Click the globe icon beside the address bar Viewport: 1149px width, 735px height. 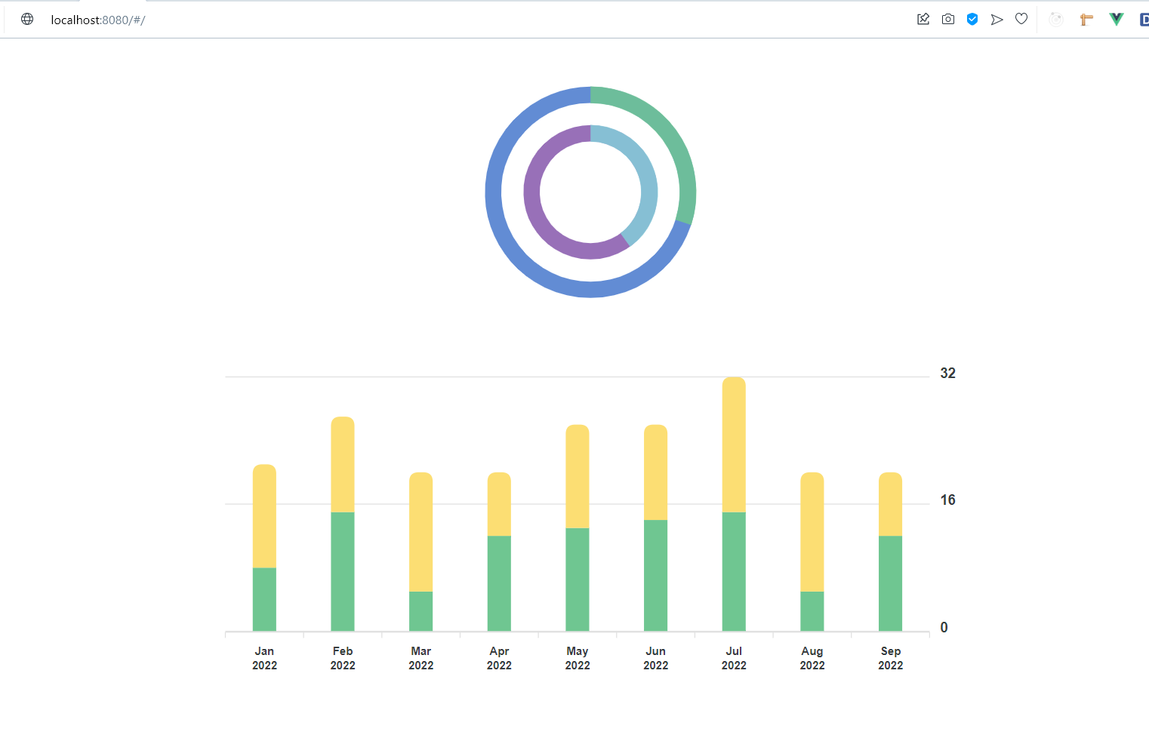click(x=26, y=19)
